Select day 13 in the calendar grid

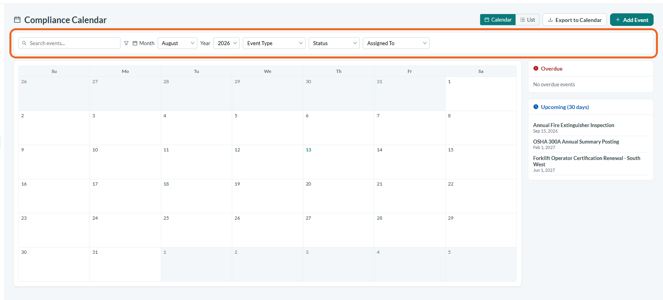[339, 162]
